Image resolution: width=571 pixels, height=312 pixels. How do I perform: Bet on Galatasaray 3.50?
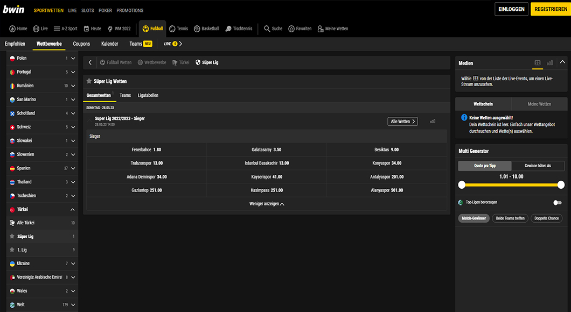tap(267, 150)
